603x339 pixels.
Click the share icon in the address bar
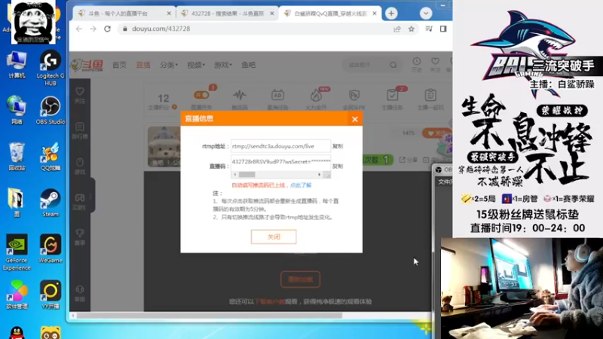397,29
